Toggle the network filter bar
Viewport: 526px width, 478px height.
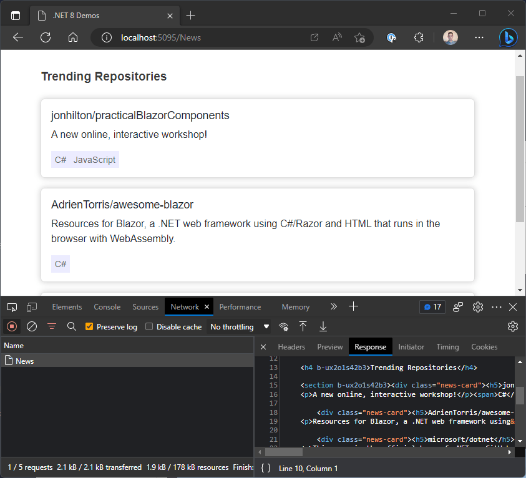tap(52, 326)
